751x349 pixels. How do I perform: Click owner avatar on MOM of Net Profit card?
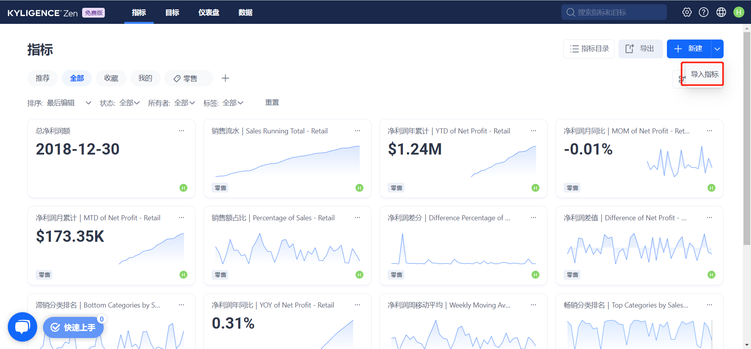coord(711,188)
